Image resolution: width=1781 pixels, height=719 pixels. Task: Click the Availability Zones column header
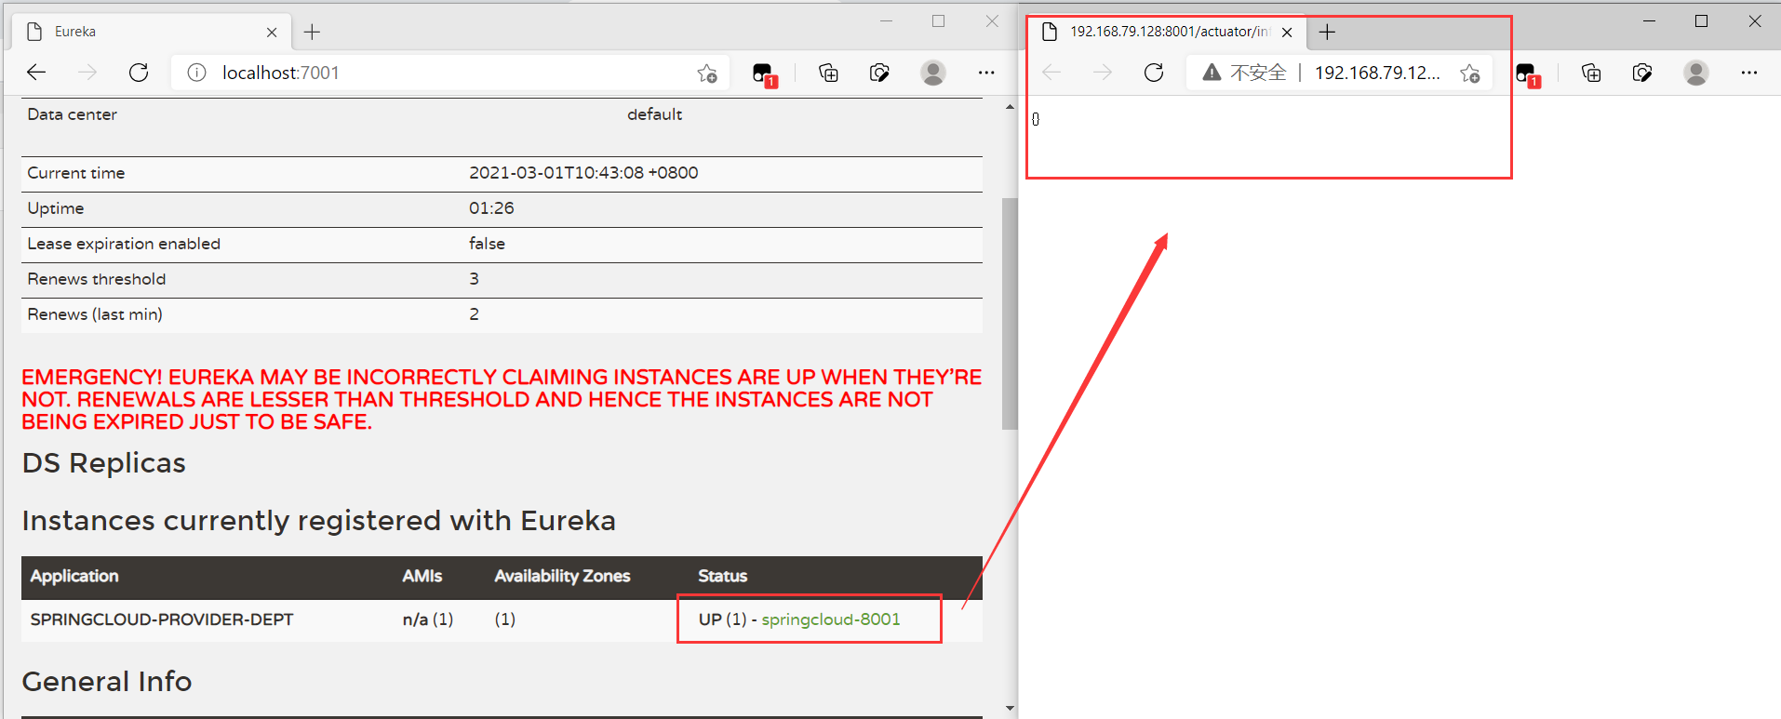562,576
